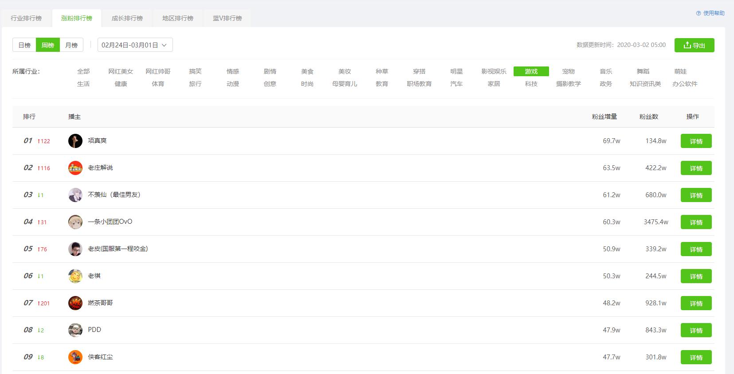734x374 pixels.
Task: Open the 涨粉排行榜 tab
Action: point(77,18)
